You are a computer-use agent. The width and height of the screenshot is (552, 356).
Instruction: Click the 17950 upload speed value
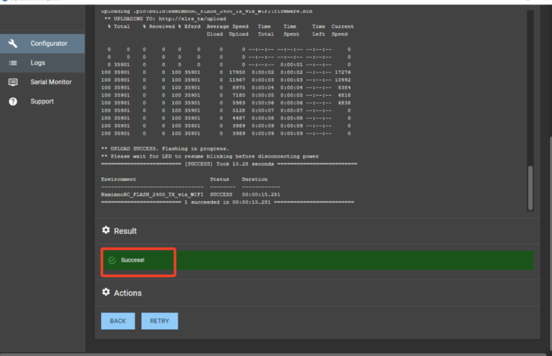coord(237,72)
